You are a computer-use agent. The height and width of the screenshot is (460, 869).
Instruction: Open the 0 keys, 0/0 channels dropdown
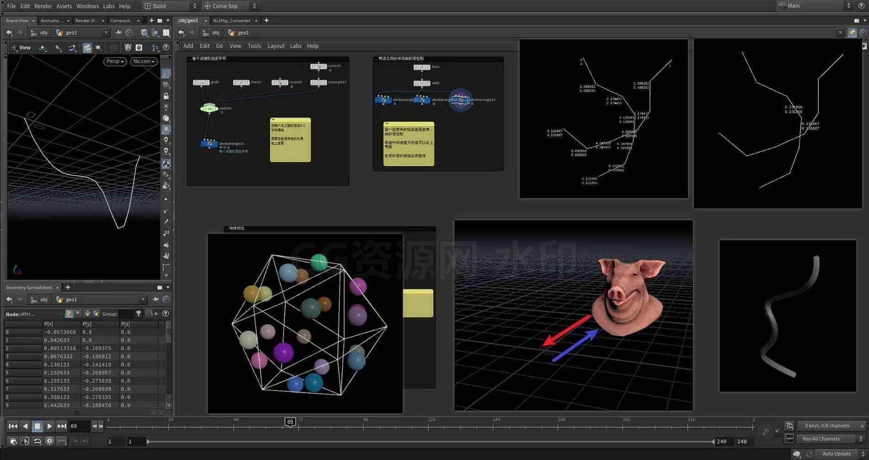832,426
